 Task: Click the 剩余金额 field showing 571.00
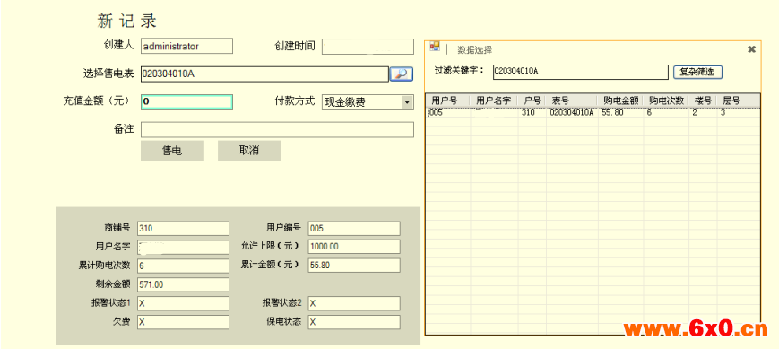[x=184, y=285]
